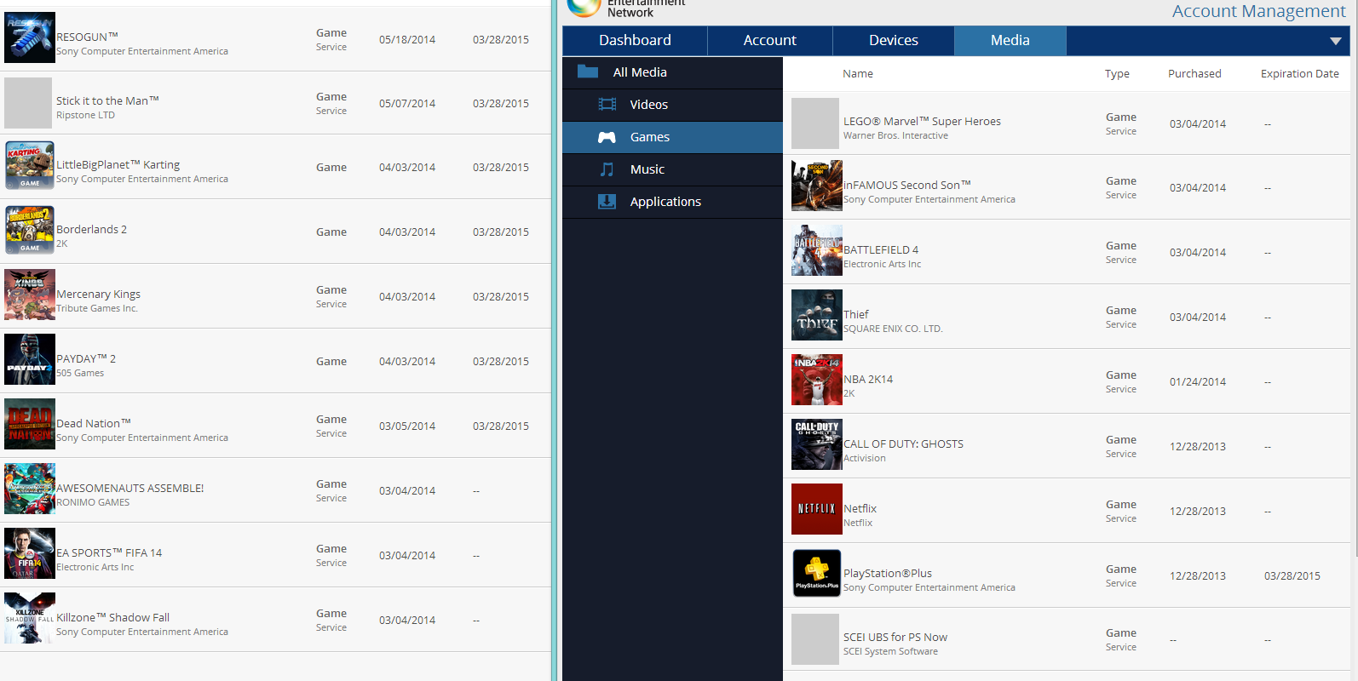Click the Applications download icon
The height and width of the screenshot is (681, 1358).
(x=607, y=202)
